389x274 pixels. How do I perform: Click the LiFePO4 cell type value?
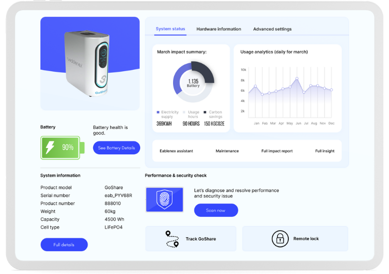[113, 227]
